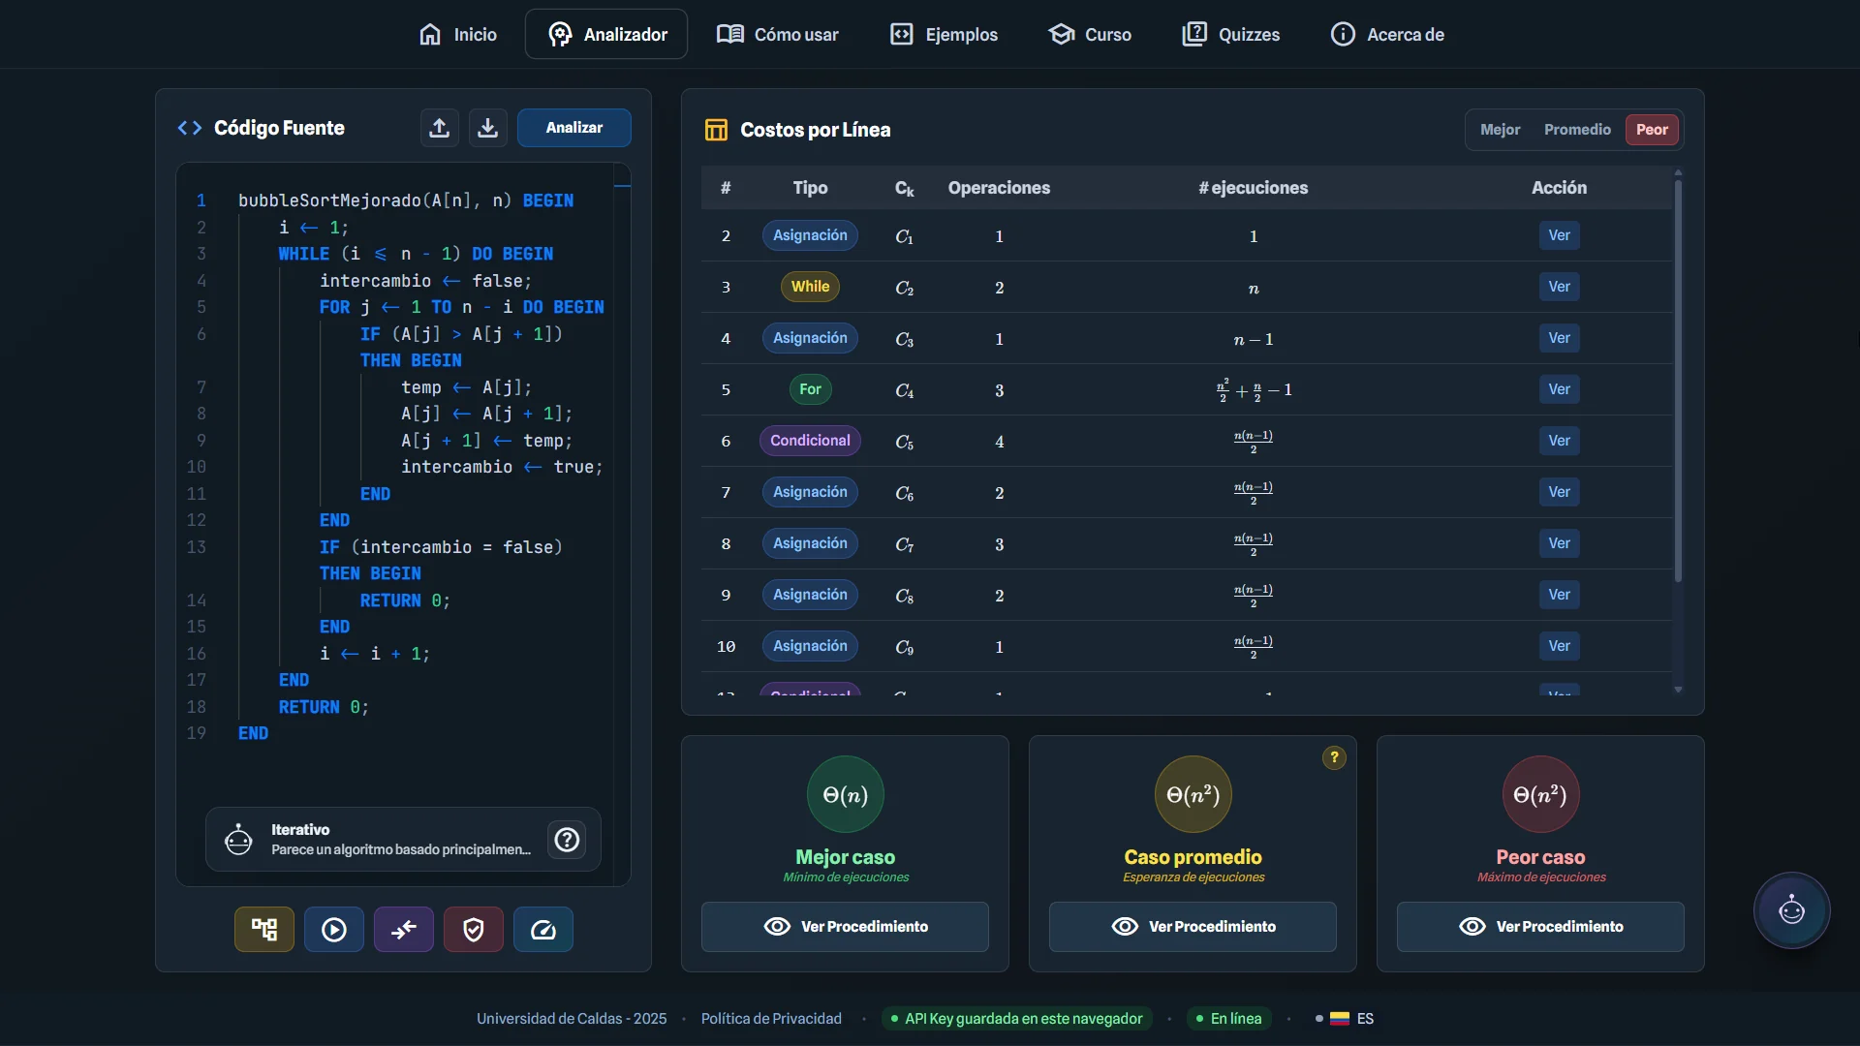This screenshot has height=1046, width=1860.
Task: Click Ver for the For row
Action: tap(1559, 389)
